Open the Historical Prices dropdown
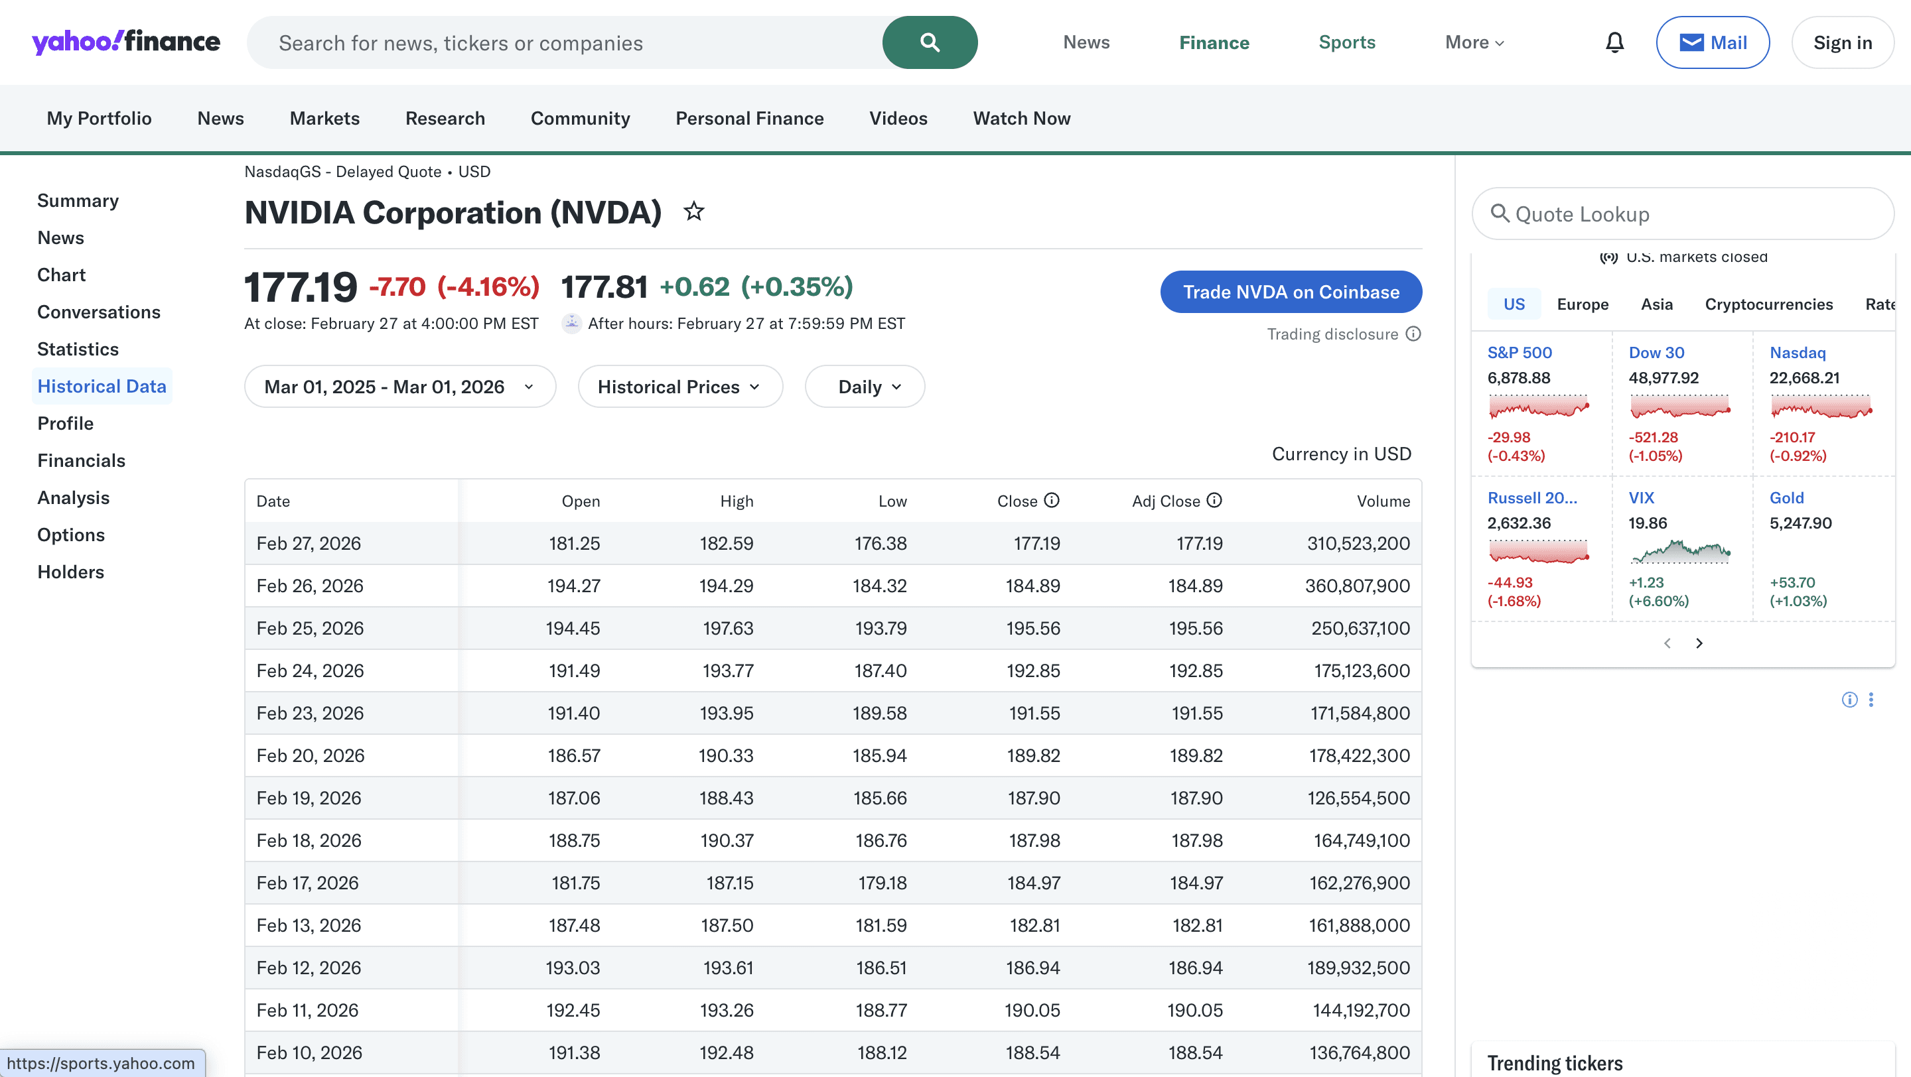 point(679,386)
